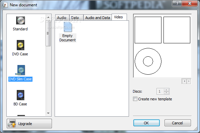Click the Empty Document template icon
This screenshot has height=133, width=200.
68,27
